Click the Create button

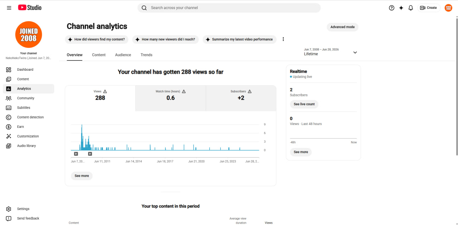click(429, 8)
